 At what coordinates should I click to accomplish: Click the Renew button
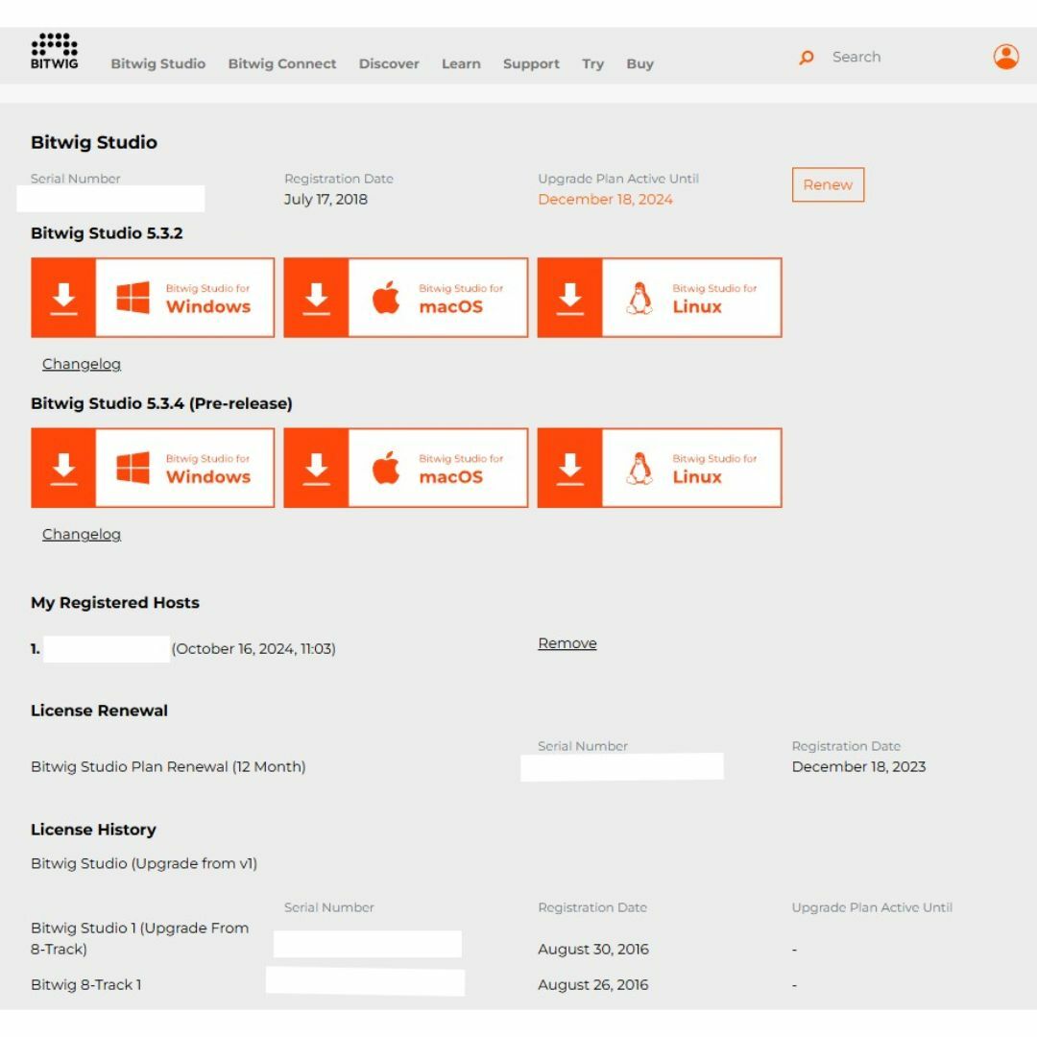click(828, 184)
